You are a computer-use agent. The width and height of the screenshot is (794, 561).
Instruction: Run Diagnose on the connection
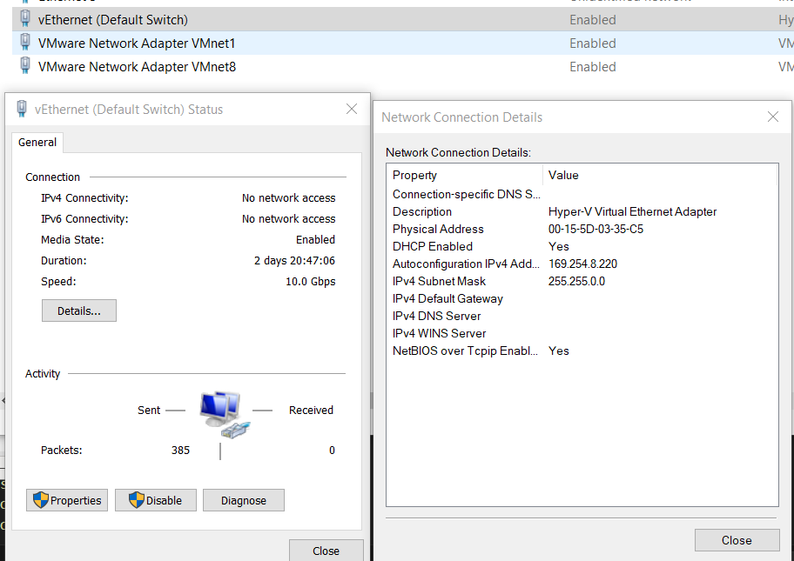pyautogui.click(x=244, y=500)
